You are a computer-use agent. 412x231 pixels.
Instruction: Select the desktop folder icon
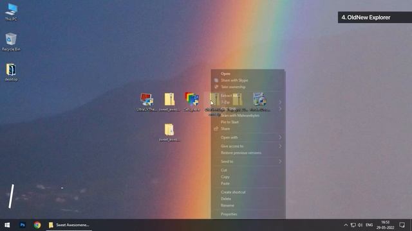(x=11, y=73)
